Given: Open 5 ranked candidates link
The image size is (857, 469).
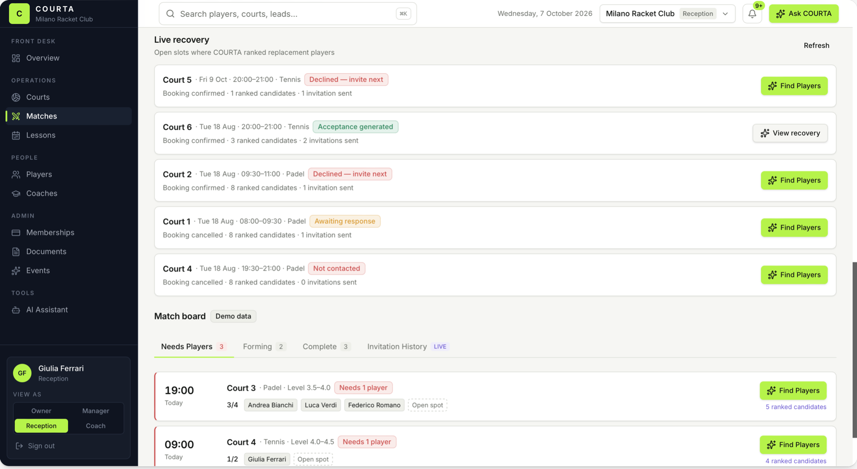Looking at the screenshot, I should pos(795,407).
